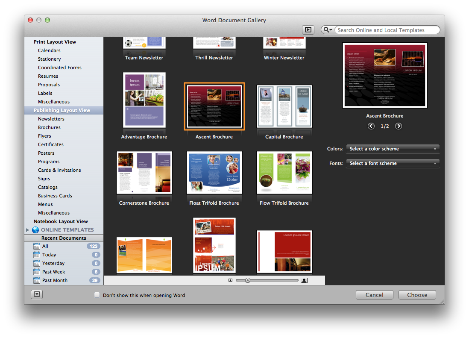Expand the Online Templates section
Viewport: 469px width, 338px height.
[27, 230]
